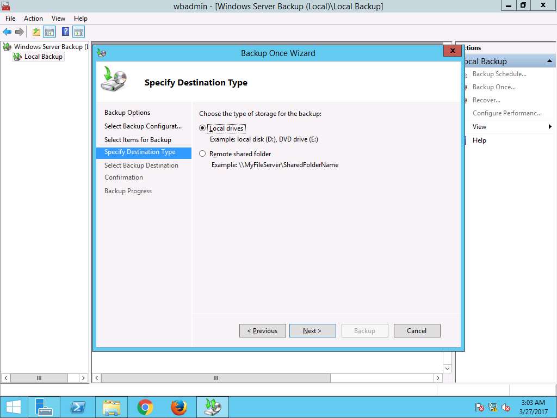Open the View menu

(x=58, y=19)
